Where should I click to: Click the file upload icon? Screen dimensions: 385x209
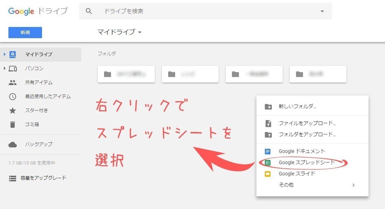point(268,123)
